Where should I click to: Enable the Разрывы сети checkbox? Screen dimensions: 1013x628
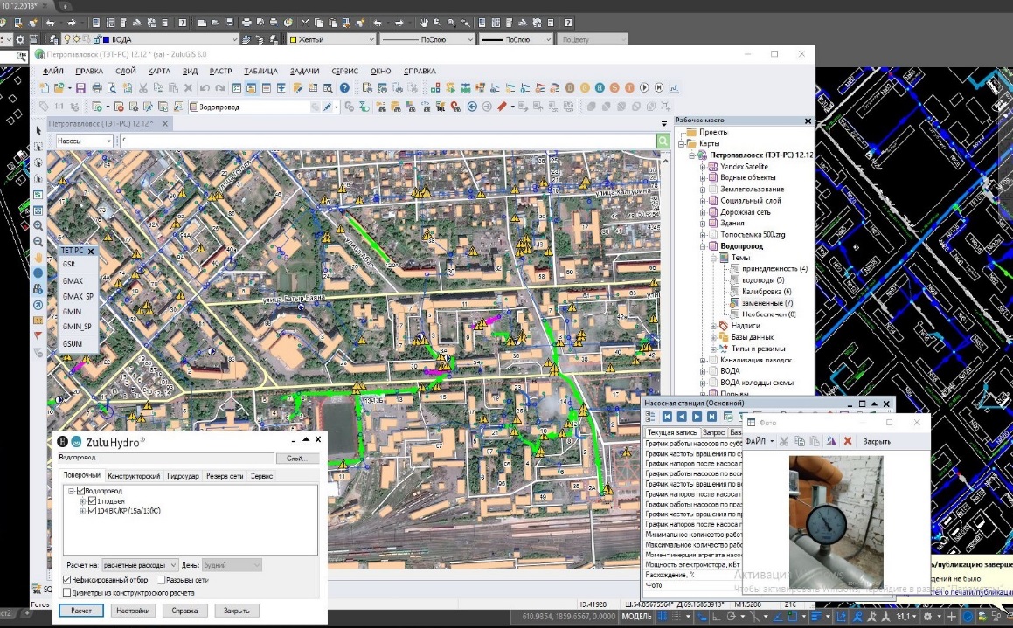click(161, 580)
